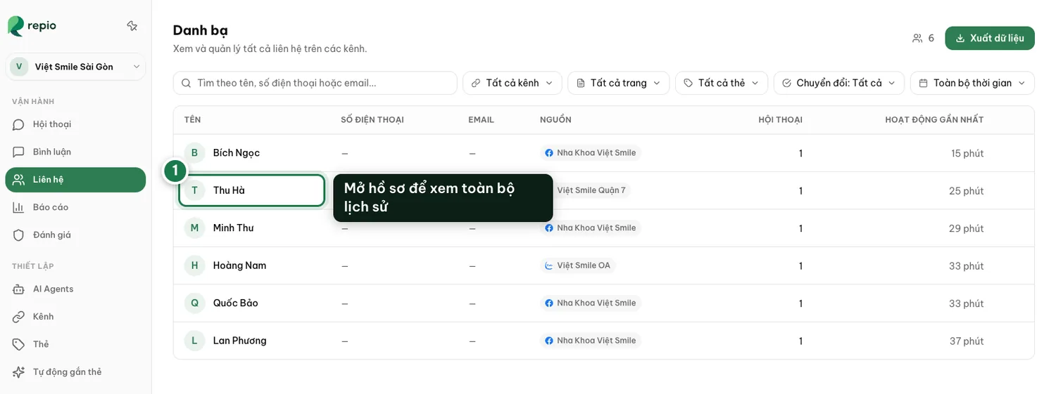The image size is (1056, 394).
Task: Click Xuất dữ liệu export button
Action: click(x=990, y=38)
